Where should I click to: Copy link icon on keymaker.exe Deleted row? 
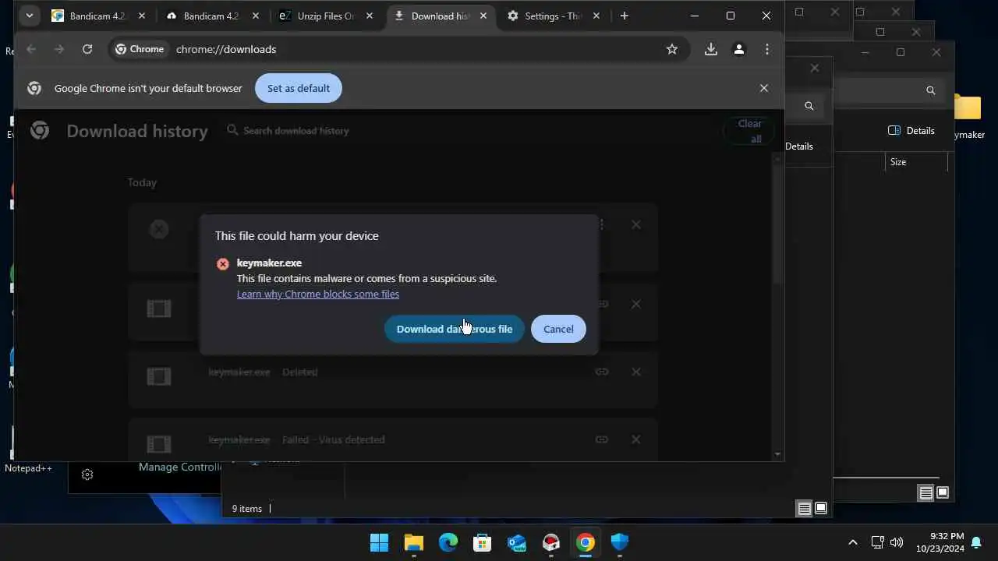(x=602, y=372)
